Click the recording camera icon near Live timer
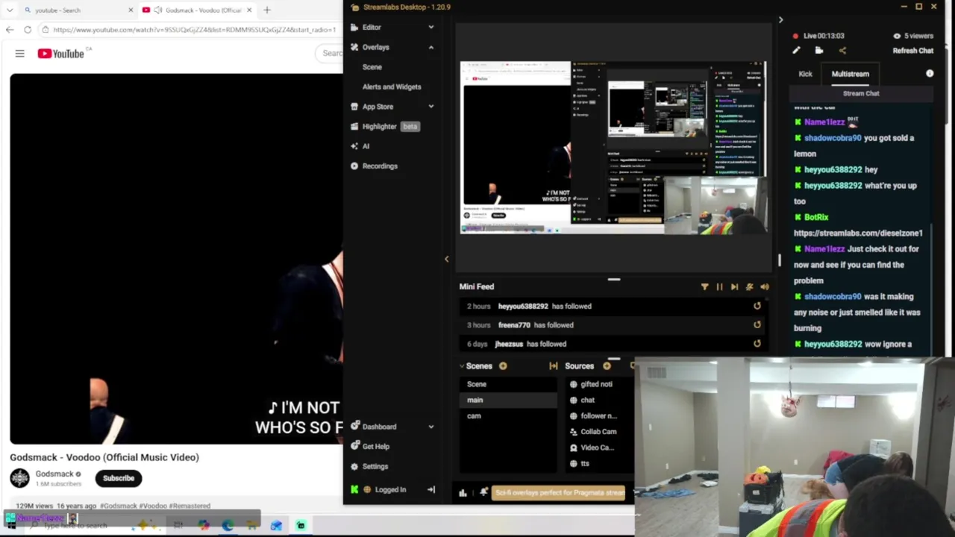955x537 pixels. pos(818,51)
